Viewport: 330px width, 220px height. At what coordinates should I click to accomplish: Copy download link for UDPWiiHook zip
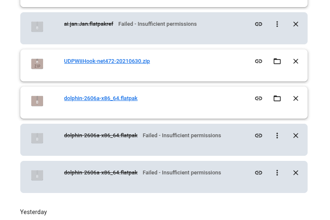pos(259,61)
